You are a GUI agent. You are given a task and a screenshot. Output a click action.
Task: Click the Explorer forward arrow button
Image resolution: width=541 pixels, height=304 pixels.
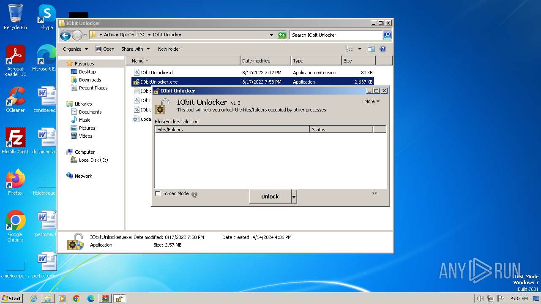coord(77,35)
